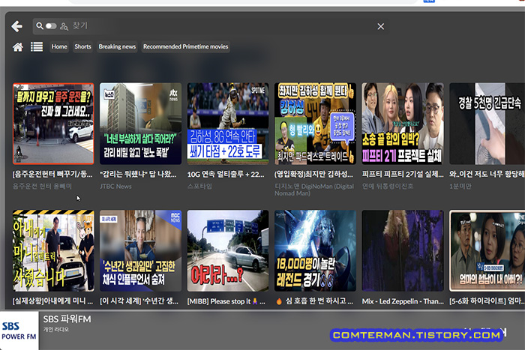The image size is (525, 350).
Task: Open the home house icon
Action: click(18, 47)
